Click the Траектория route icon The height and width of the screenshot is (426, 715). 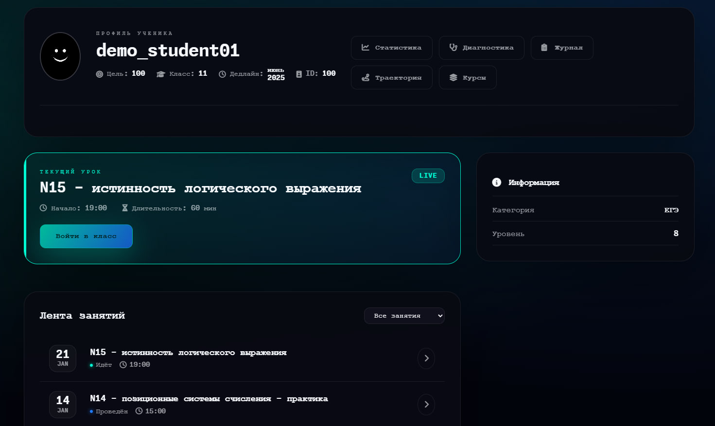pyautogui.click(x=365, y=78)
